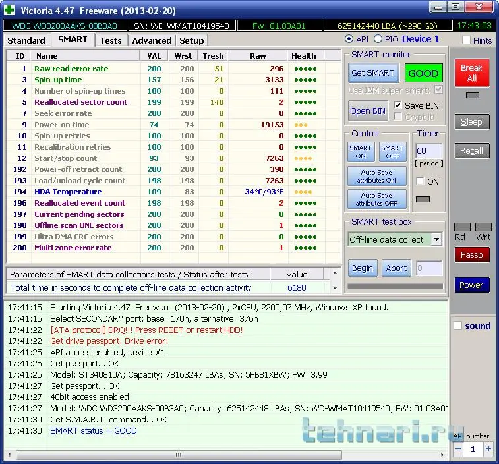Select the Current pending sectors row
This screenshot has height=464, width=499.
pyautogui.click(x=173, y=214)
